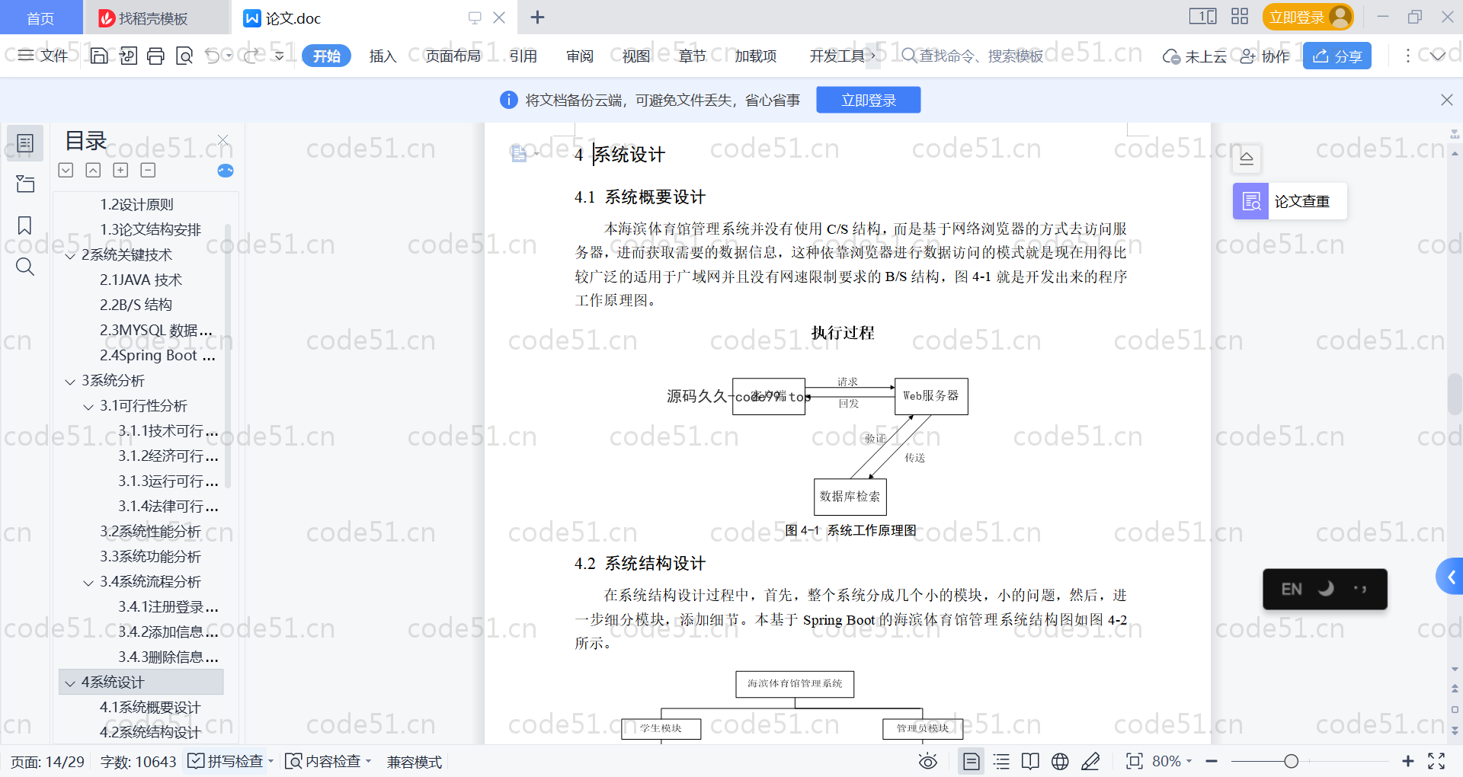Image resolution: width=1463 pixels, height=777 pixels.
Task: Click the collapse-level minus icon in 目录 panel
Action: [148, 170]
